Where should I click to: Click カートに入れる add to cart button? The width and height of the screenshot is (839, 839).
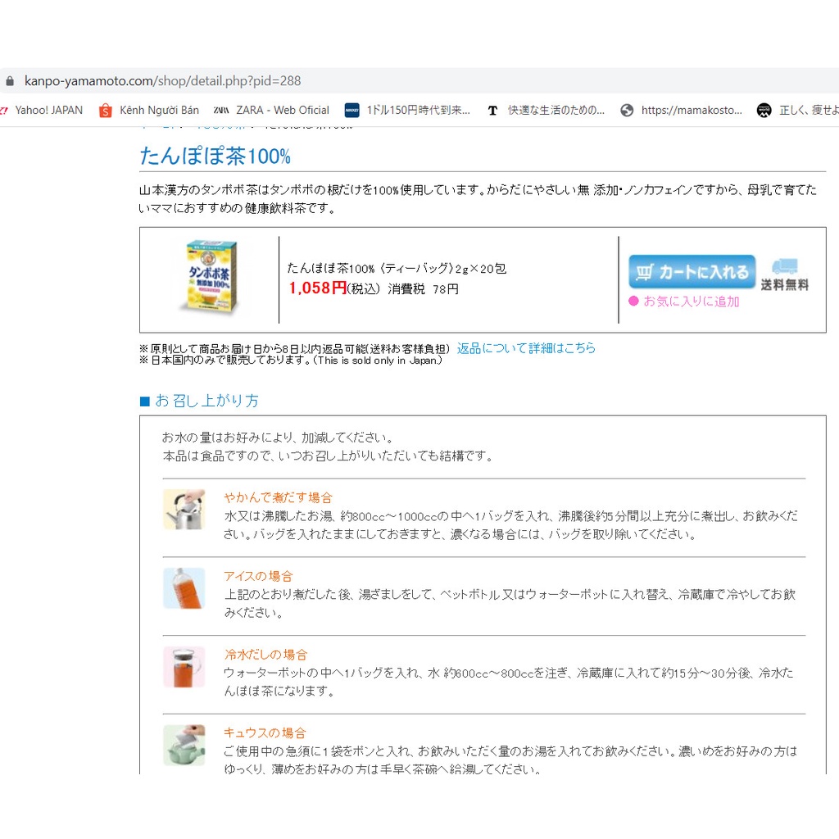click(692, 272)
